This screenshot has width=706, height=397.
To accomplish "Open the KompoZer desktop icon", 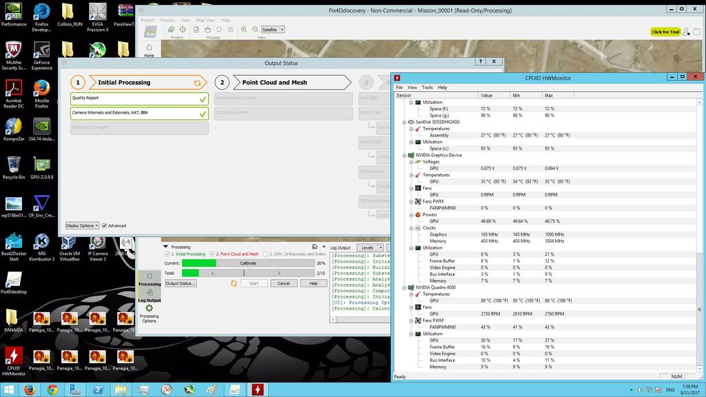I will click(14, 130).
